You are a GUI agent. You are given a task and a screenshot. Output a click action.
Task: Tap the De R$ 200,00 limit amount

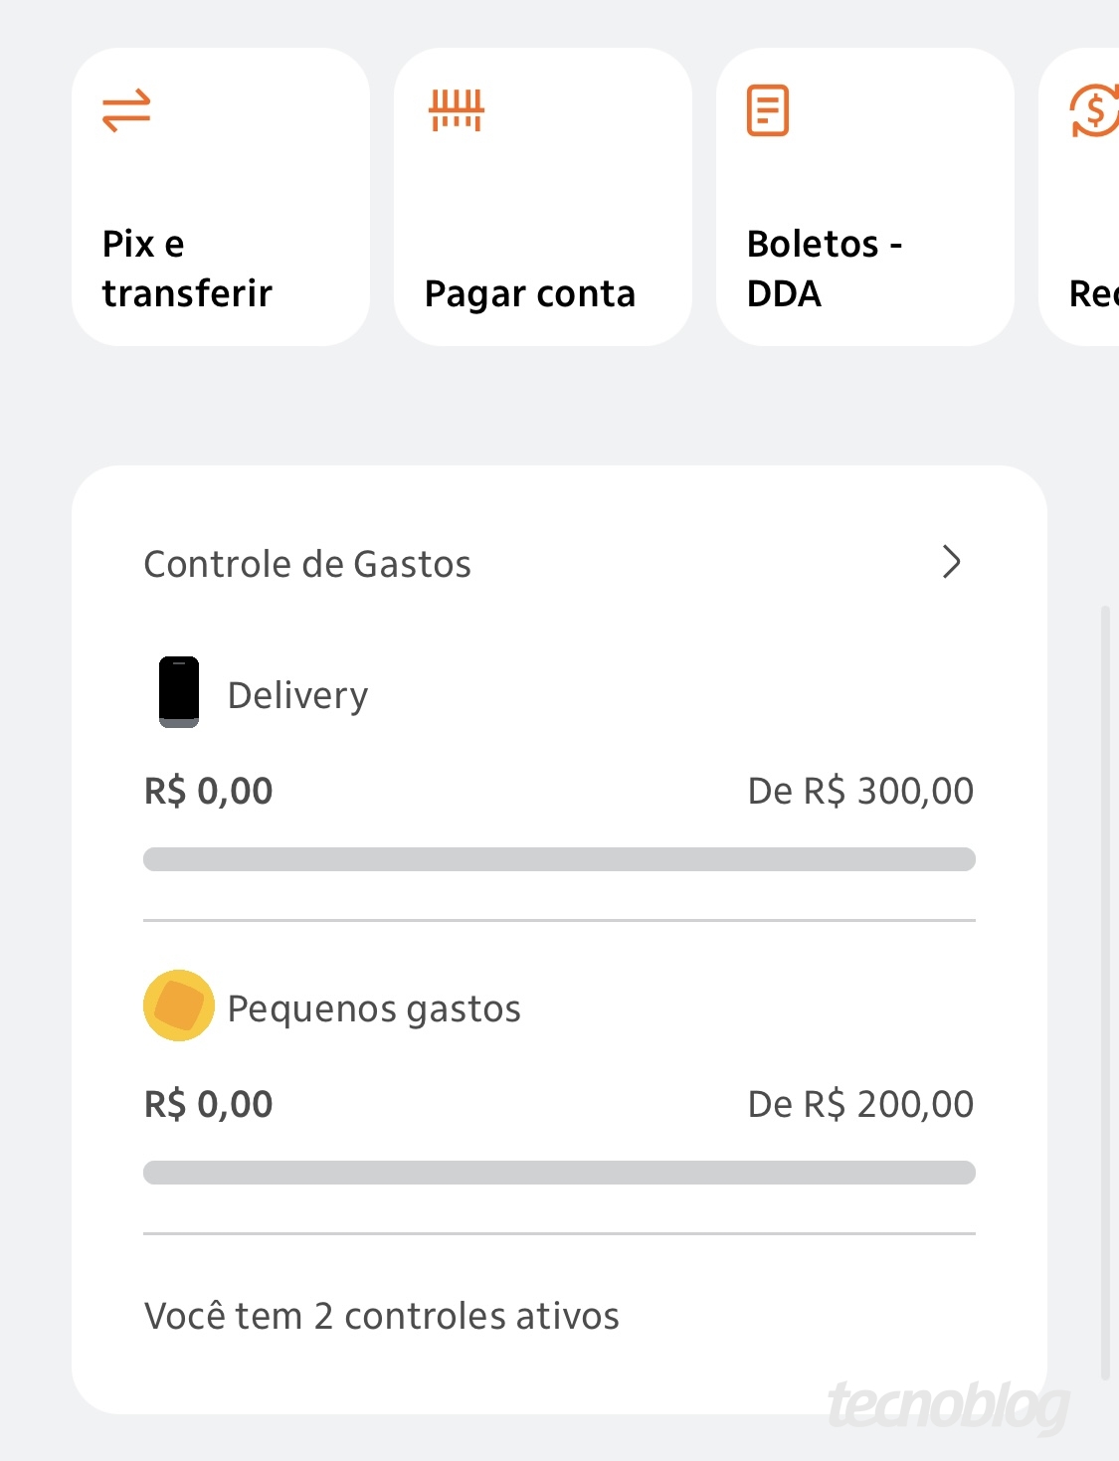click(x=860, y=1104)
